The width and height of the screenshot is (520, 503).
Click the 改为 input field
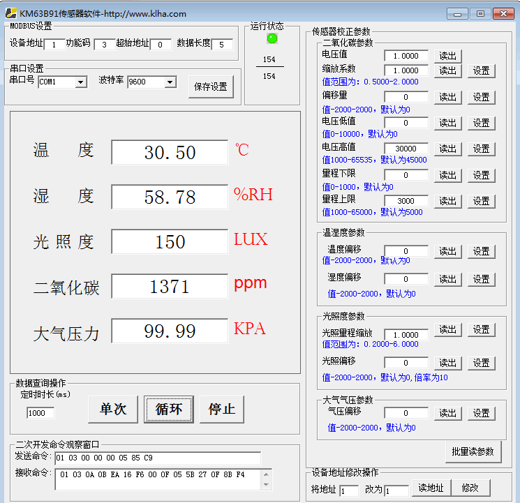pos(396,491)
